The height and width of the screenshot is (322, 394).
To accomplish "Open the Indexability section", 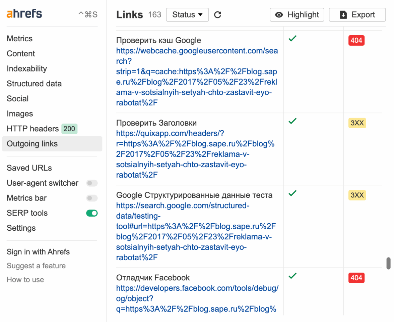I will [x=27, y=68].
